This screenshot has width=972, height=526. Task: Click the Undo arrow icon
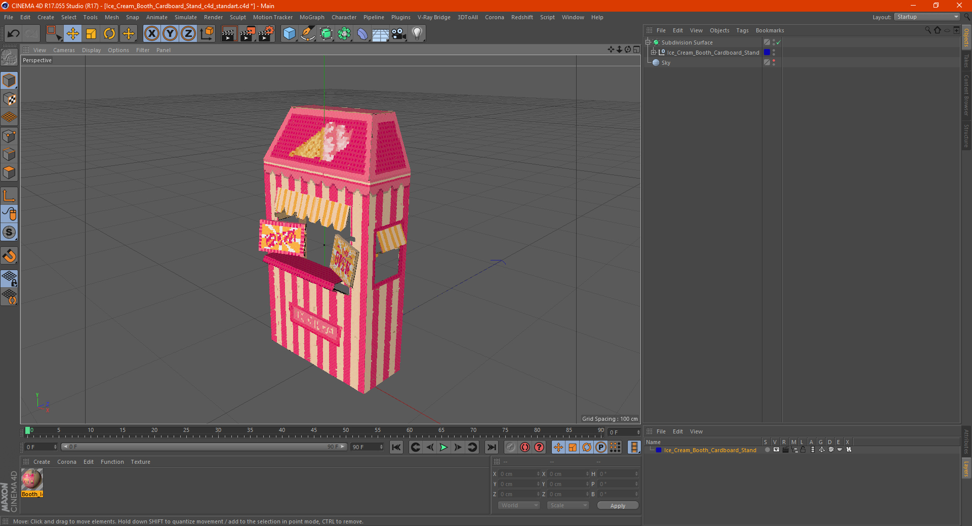(x=14, y=34)
